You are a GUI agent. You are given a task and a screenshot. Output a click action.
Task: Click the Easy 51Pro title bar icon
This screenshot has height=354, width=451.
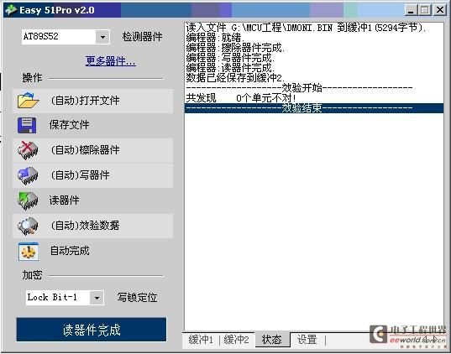[11, 10]
